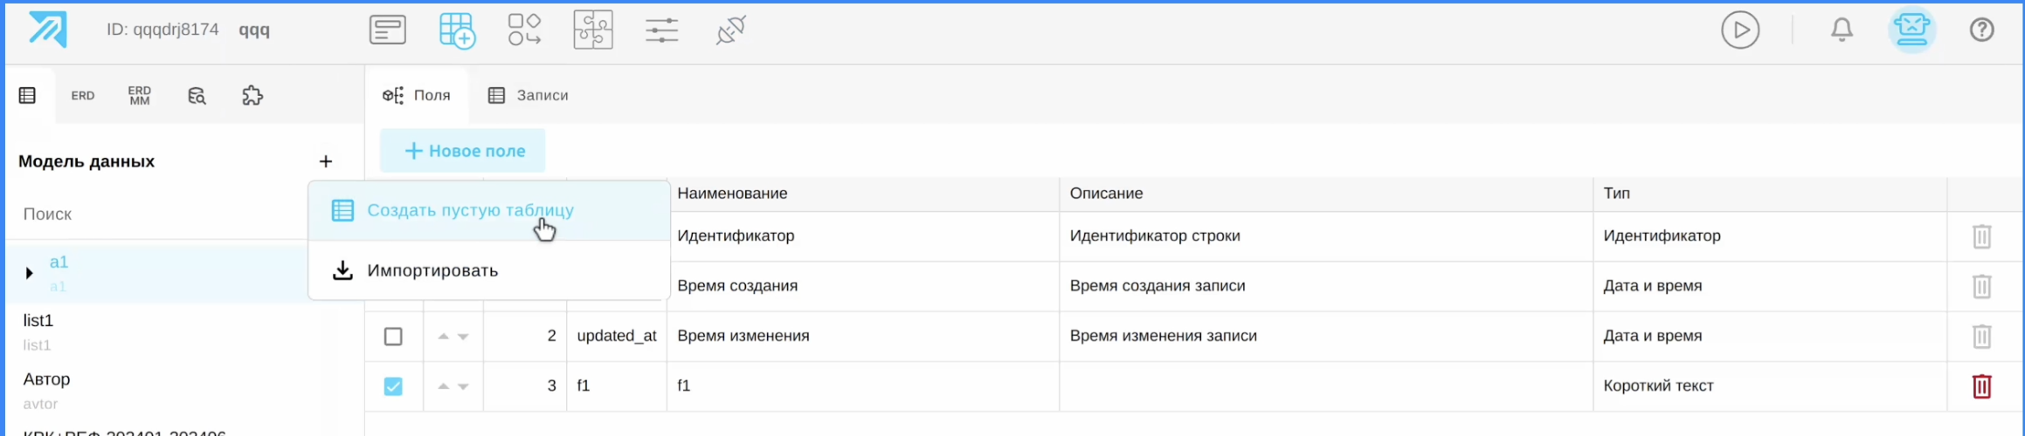The height and width of the screenshot is (436, 2025).
Task: Click the play run button
Action: tap(1739, 31)
